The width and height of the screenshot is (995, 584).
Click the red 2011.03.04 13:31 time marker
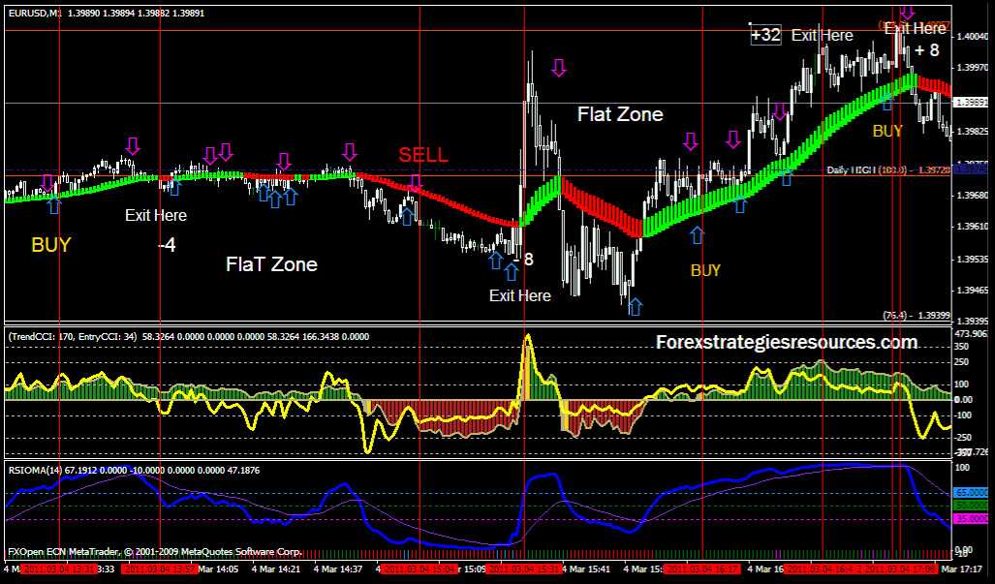pyautogui.click(x=58, y=569)
